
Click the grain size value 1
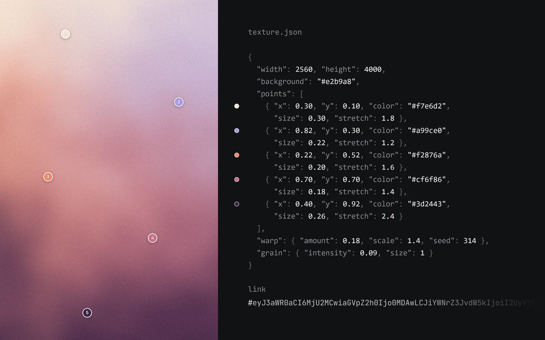[x=422, y=253]
